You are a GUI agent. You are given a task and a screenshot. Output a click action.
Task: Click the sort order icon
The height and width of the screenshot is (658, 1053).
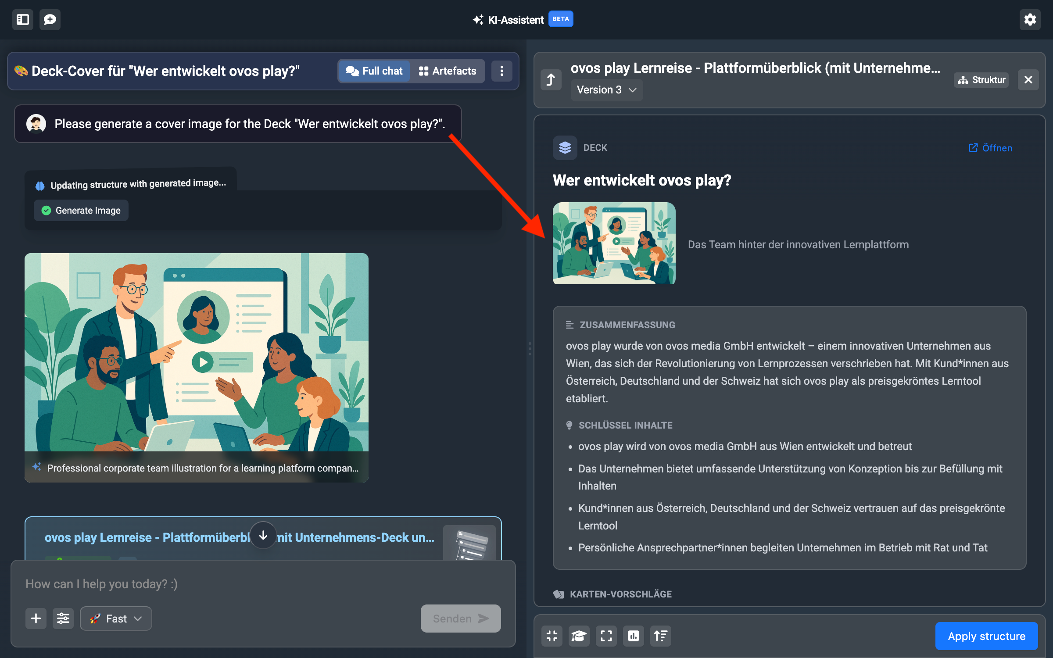tap(661, 636)
